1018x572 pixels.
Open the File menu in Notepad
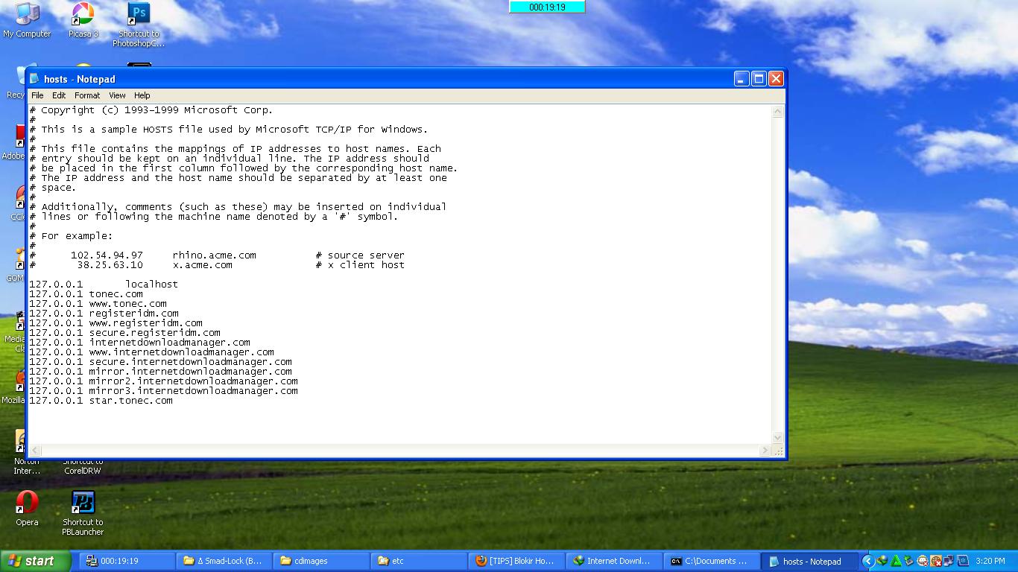(37, 95)
